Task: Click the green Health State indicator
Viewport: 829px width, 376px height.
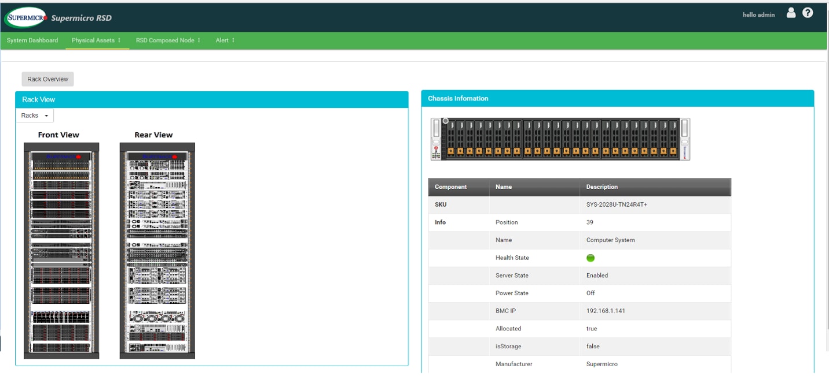Action: (x=590, y=258)
